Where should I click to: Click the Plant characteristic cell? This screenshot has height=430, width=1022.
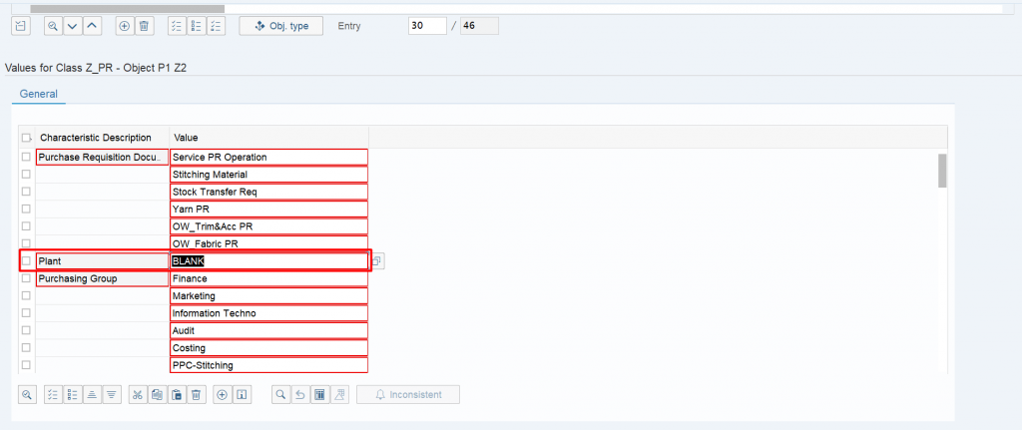click(x=103, y=261)
